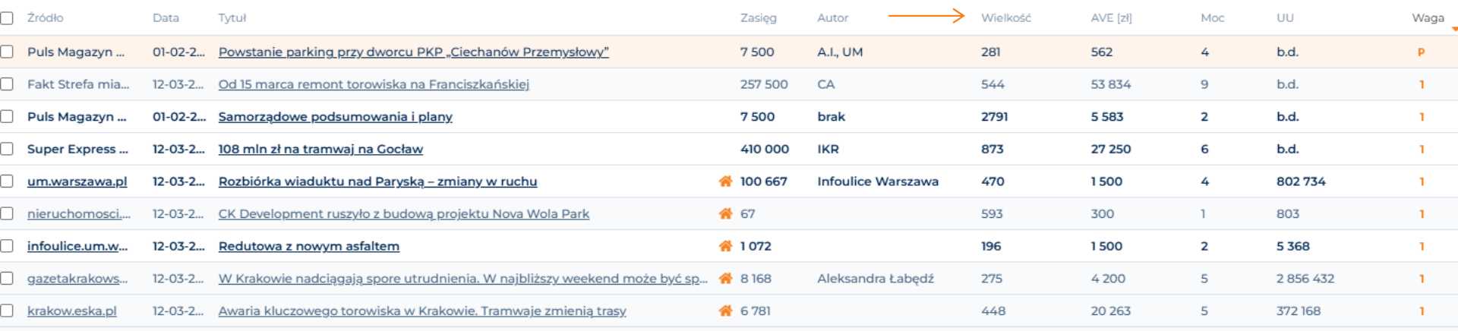Click the orange P weight marker
Image resolution: width=1458 pixels, height=331 pixels.
pyautogui.click(x=1421, y=52)
